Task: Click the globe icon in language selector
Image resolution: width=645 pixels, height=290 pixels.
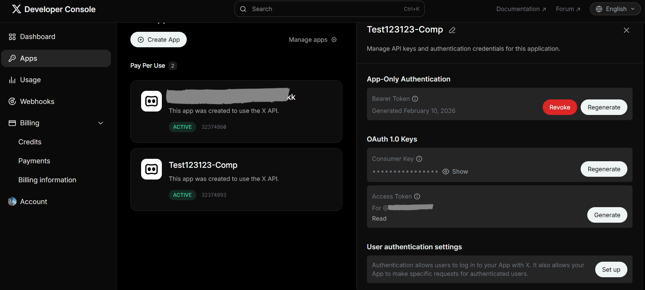Action: (599, 9)
